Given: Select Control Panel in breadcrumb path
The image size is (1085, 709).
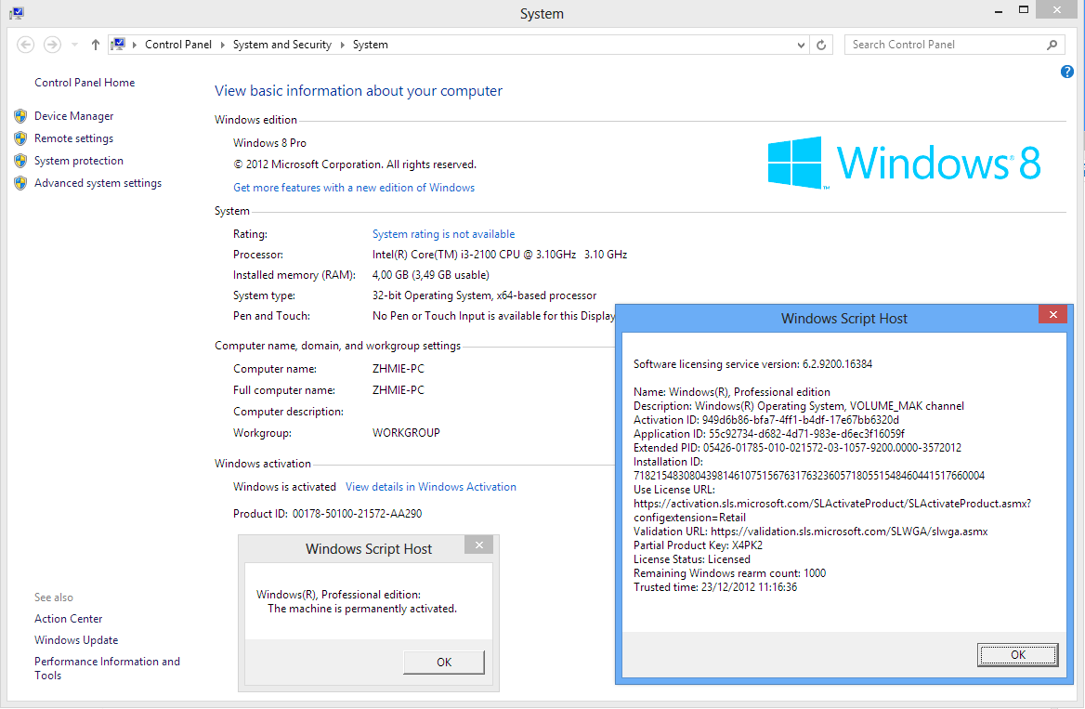Looking at the screenshot, I should pyautogui.click(x=177, y=45).
